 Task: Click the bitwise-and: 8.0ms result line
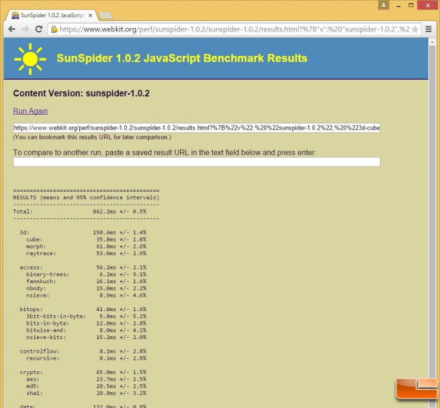(x=87, y=330)
